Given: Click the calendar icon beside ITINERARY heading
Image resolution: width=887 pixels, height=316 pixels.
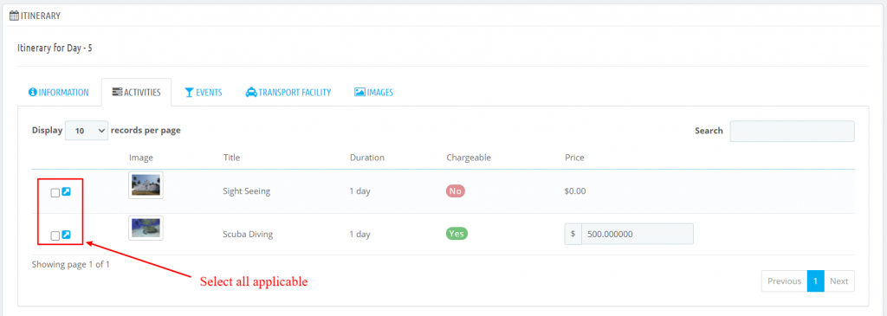Looking at the screenshot, I should click(x=15, y=16).
